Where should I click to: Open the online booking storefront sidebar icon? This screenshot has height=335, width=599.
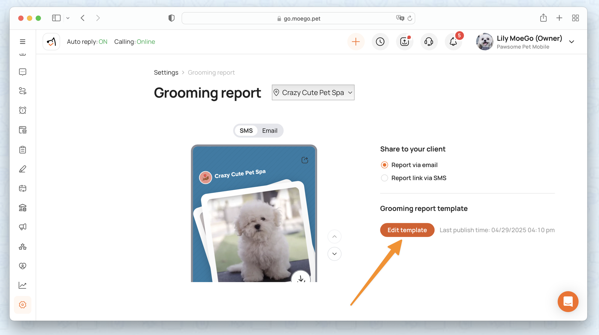click(x=22, y=130)
